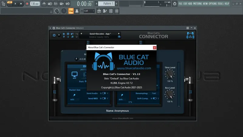Screen dimensions: 243x137
Task: Open the Playlist window icon
Action: click(99, 11)
